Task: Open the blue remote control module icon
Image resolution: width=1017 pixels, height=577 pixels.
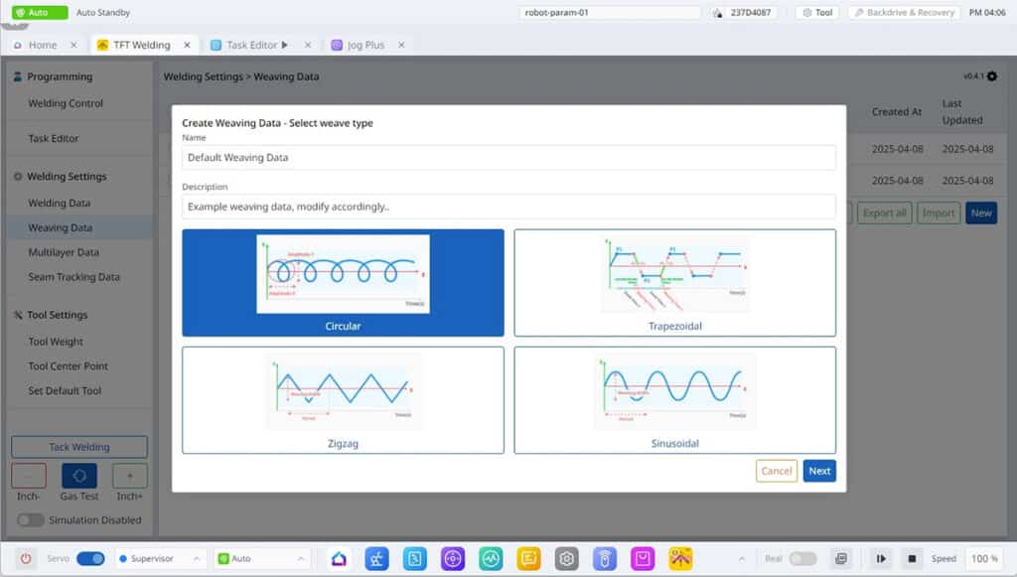Action: (605, 558)
